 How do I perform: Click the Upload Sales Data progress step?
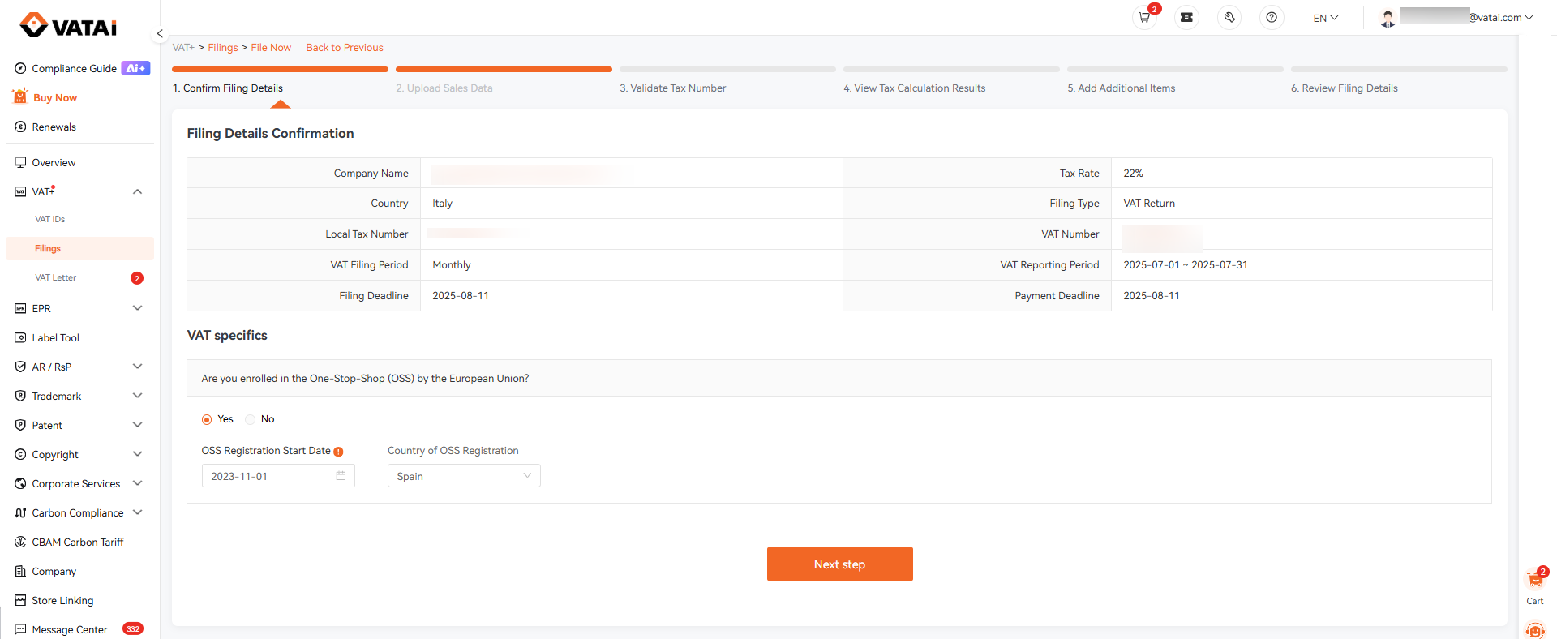pos(444,88)
